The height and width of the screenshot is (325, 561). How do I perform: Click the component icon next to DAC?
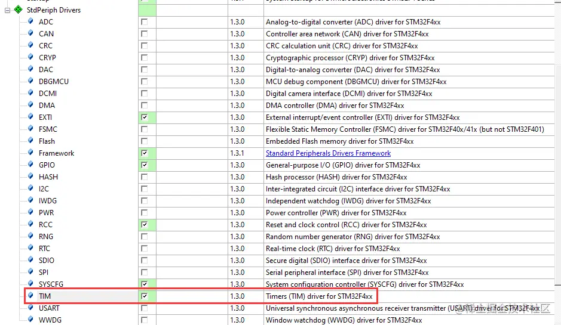pyautogui.click(x=31, y=69)
